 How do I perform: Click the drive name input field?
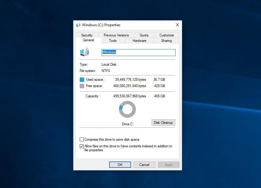(x=139, y=52)
